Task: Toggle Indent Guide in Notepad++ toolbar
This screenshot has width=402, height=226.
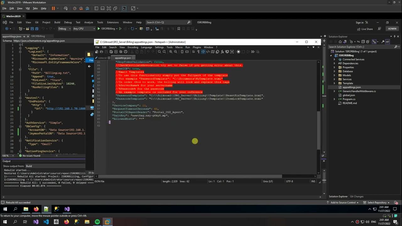Action: pyautogui.click(x=203, y=52)
